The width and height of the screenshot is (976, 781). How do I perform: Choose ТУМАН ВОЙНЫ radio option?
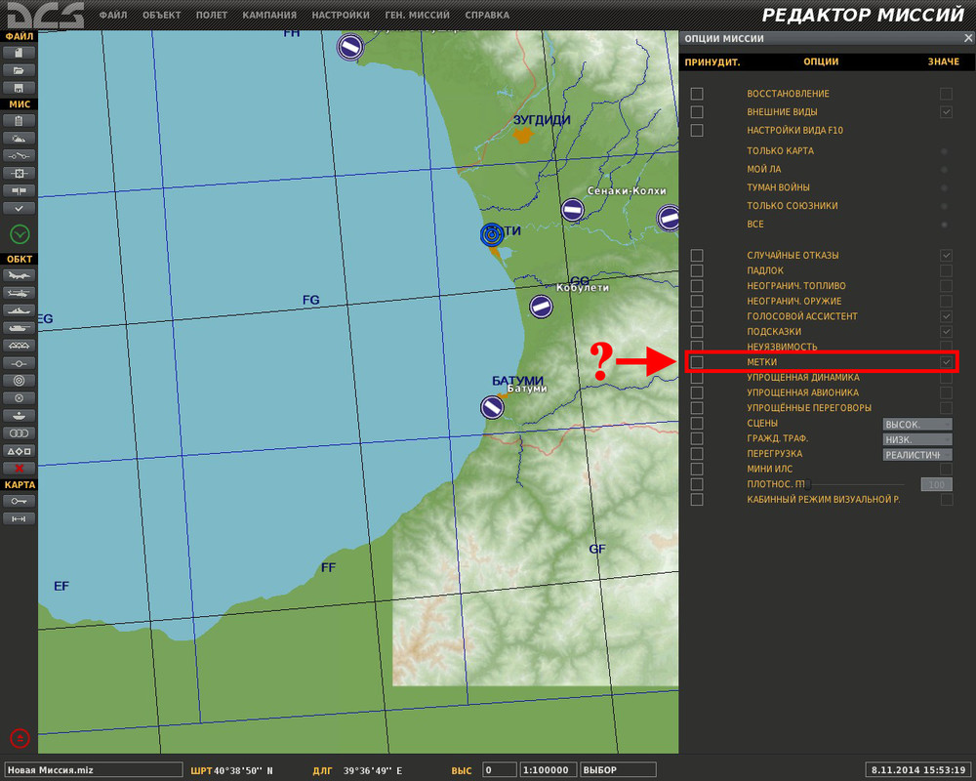944,187
